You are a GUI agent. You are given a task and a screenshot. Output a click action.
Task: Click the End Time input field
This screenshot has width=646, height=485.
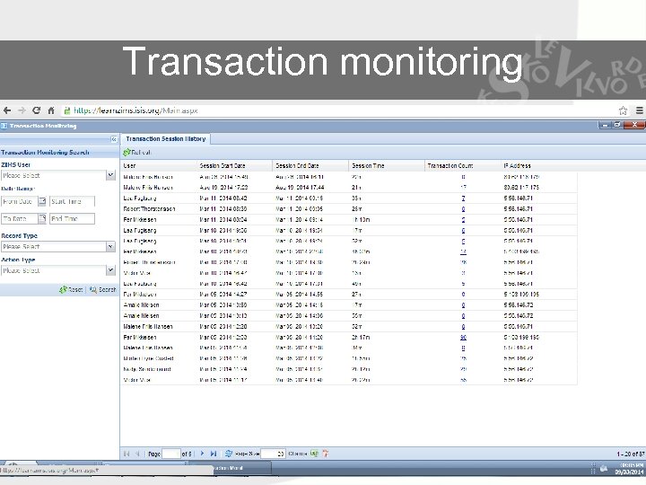[x=72, y=218]
